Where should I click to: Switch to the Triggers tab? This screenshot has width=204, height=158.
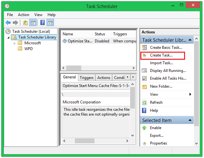87,78
